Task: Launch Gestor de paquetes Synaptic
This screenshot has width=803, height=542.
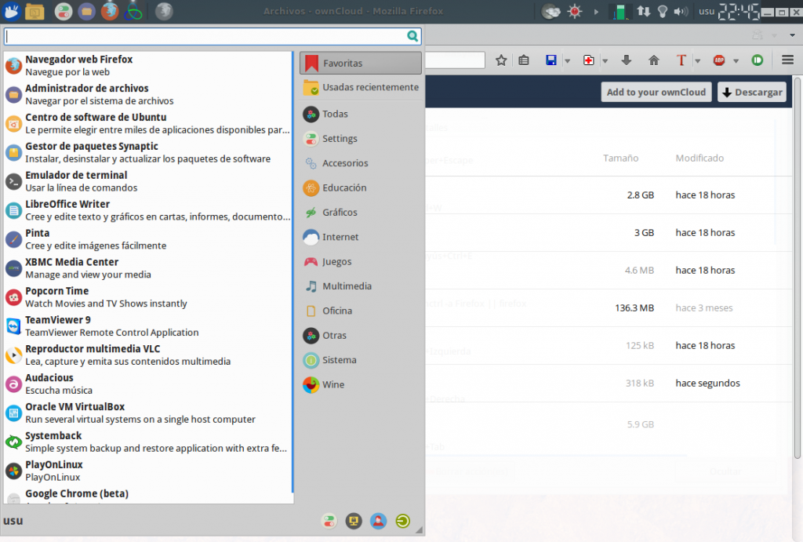Action: [x=148, y=152]
